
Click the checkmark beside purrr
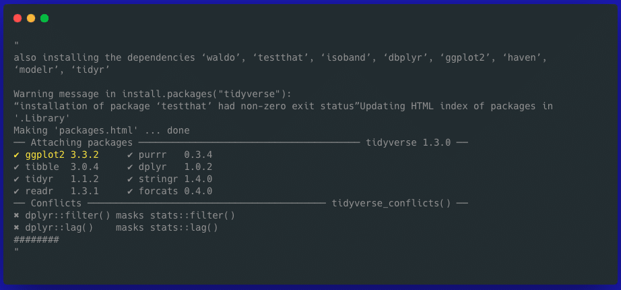coord(130,154)
